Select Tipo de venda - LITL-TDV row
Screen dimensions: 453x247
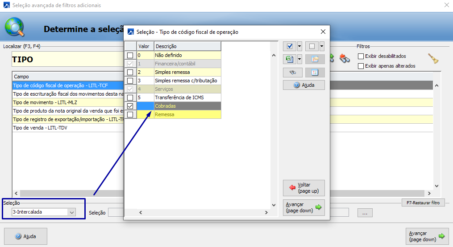[x=68, y=128]
